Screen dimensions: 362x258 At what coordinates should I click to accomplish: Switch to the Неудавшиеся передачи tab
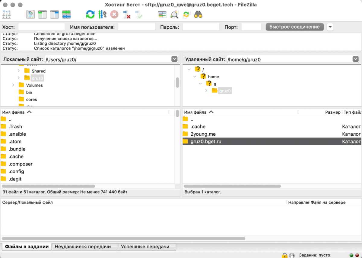83,247
